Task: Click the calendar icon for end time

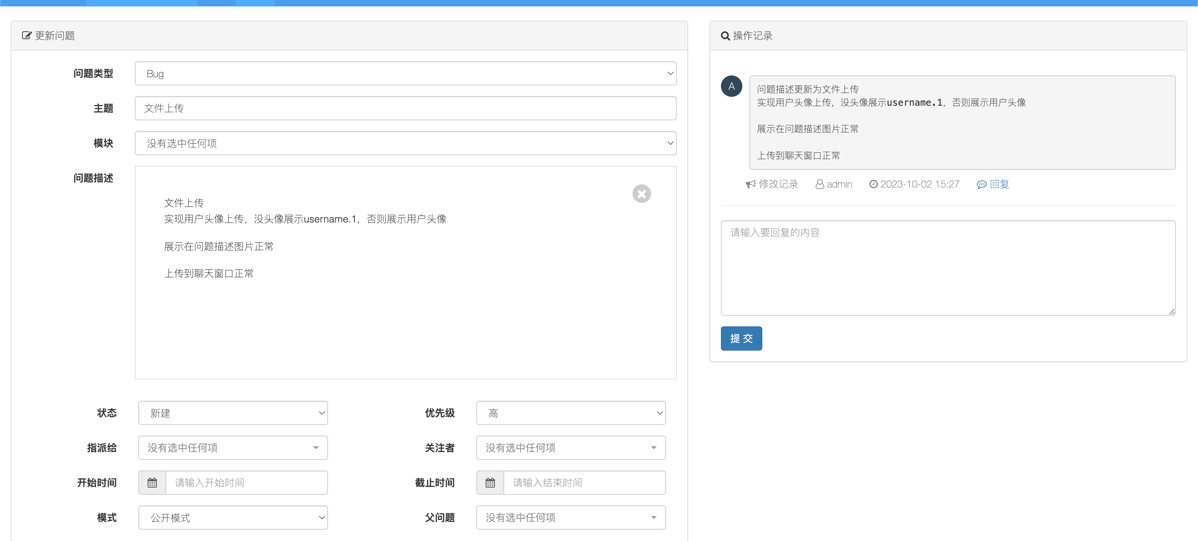Action: (490, 483)
